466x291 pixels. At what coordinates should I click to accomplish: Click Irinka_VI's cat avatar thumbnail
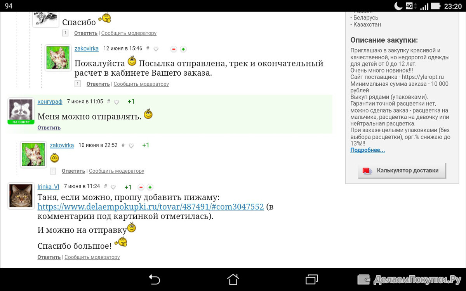click(x=21, y=196)
